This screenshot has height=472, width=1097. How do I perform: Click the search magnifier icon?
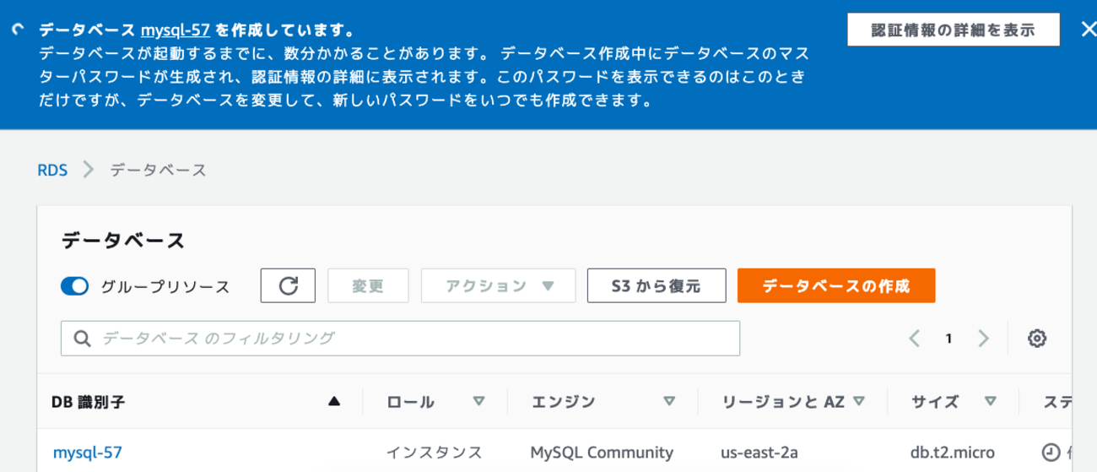coord(83,339)
